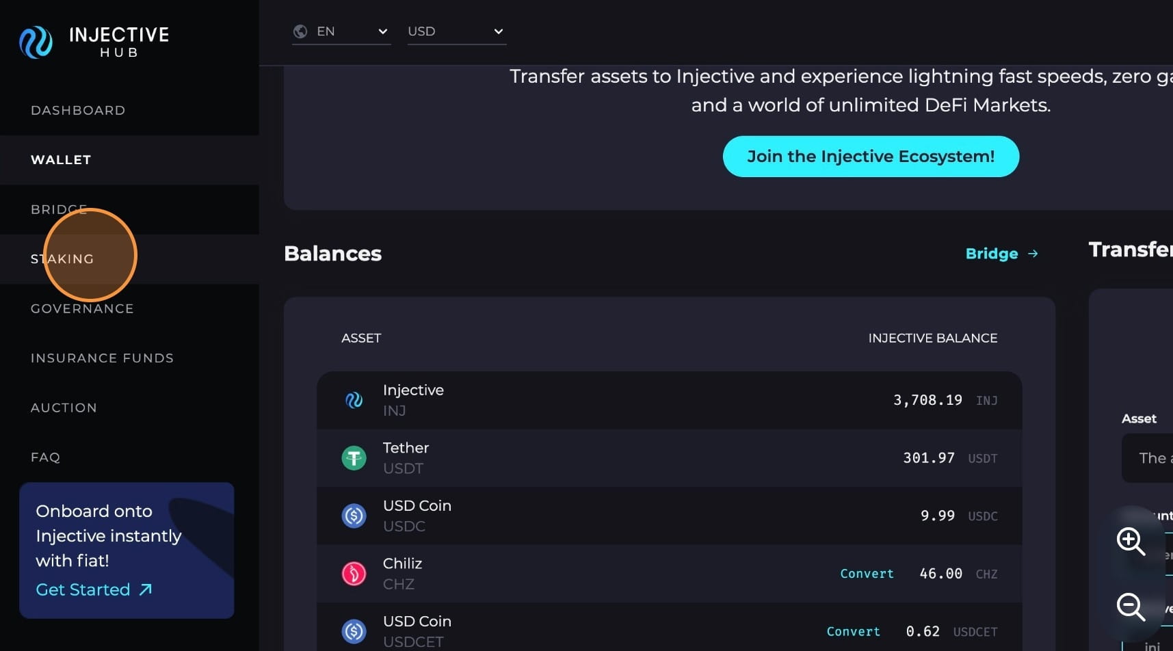The image size is (1173, 651).
Task: Click the USDCET coin icon
Action: point(354,631)
